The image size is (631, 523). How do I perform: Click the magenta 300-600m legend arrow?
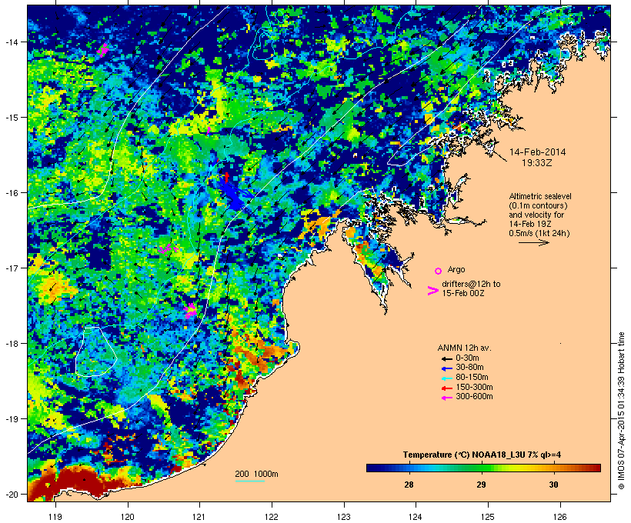click(x=446, y=398)
